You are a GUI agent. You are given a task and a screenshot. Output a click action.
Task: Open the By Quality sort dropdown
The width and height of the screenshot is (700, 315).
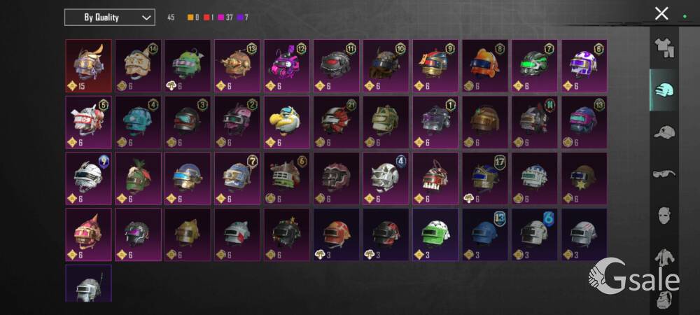110,17
